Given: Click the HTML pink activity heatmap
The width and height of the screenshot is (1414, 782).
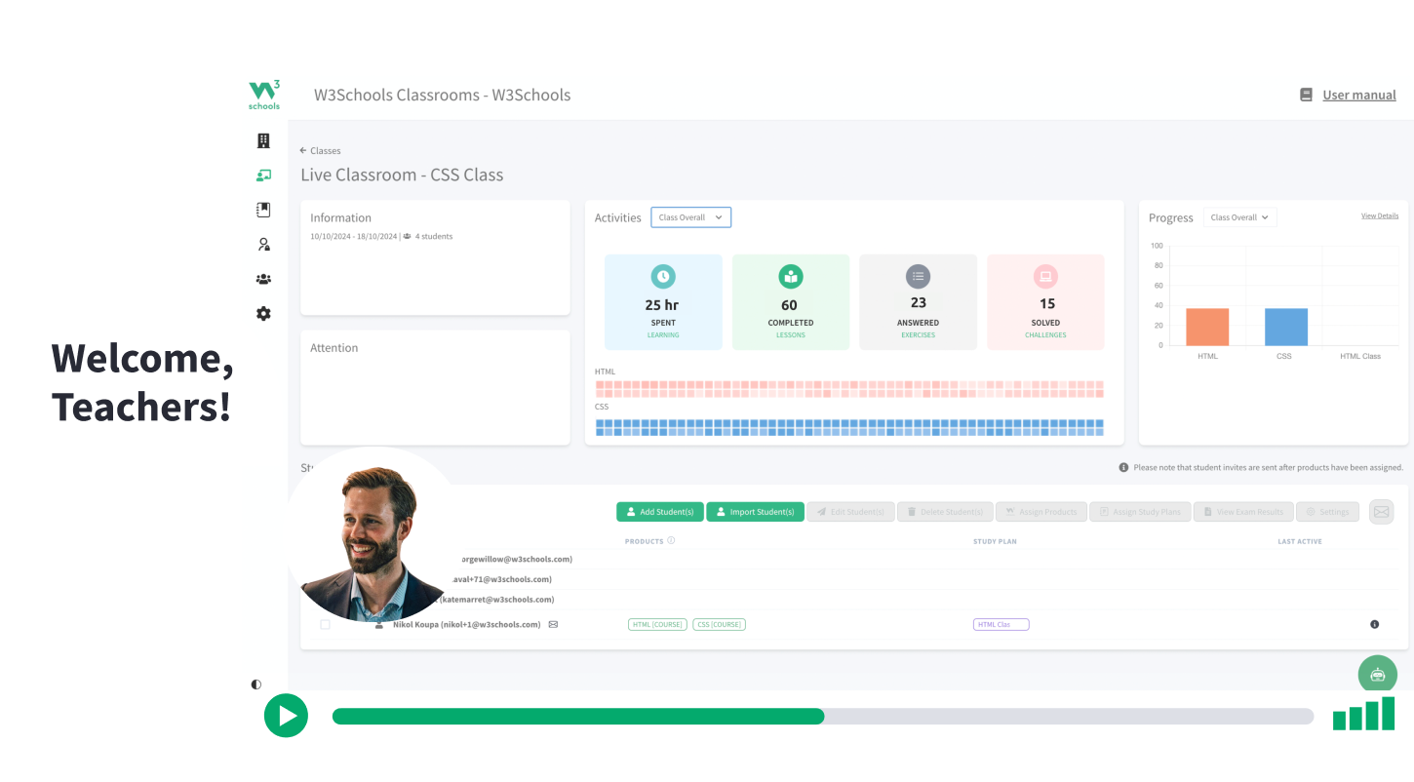Looking at the screenshot, I should point(849,389).
